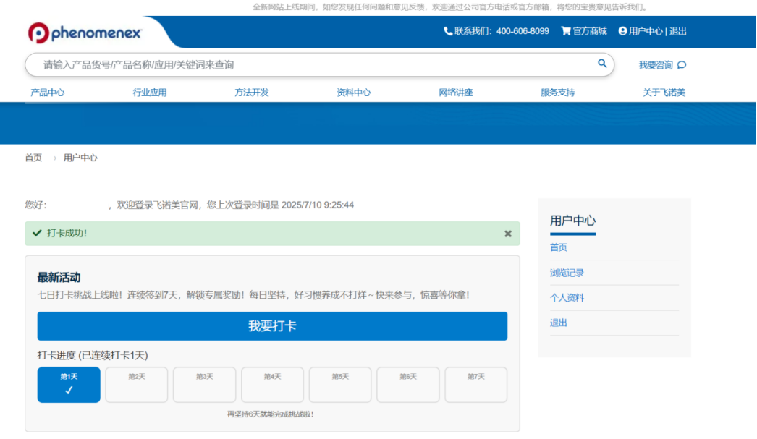Click the 用户中心 person icon
The height and width of the screenshot is (439, 757).
tap(622, 31)
